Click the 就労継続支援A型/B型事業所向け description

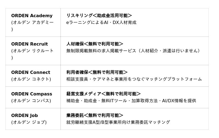pyautogui.click(x=118, y=122)
